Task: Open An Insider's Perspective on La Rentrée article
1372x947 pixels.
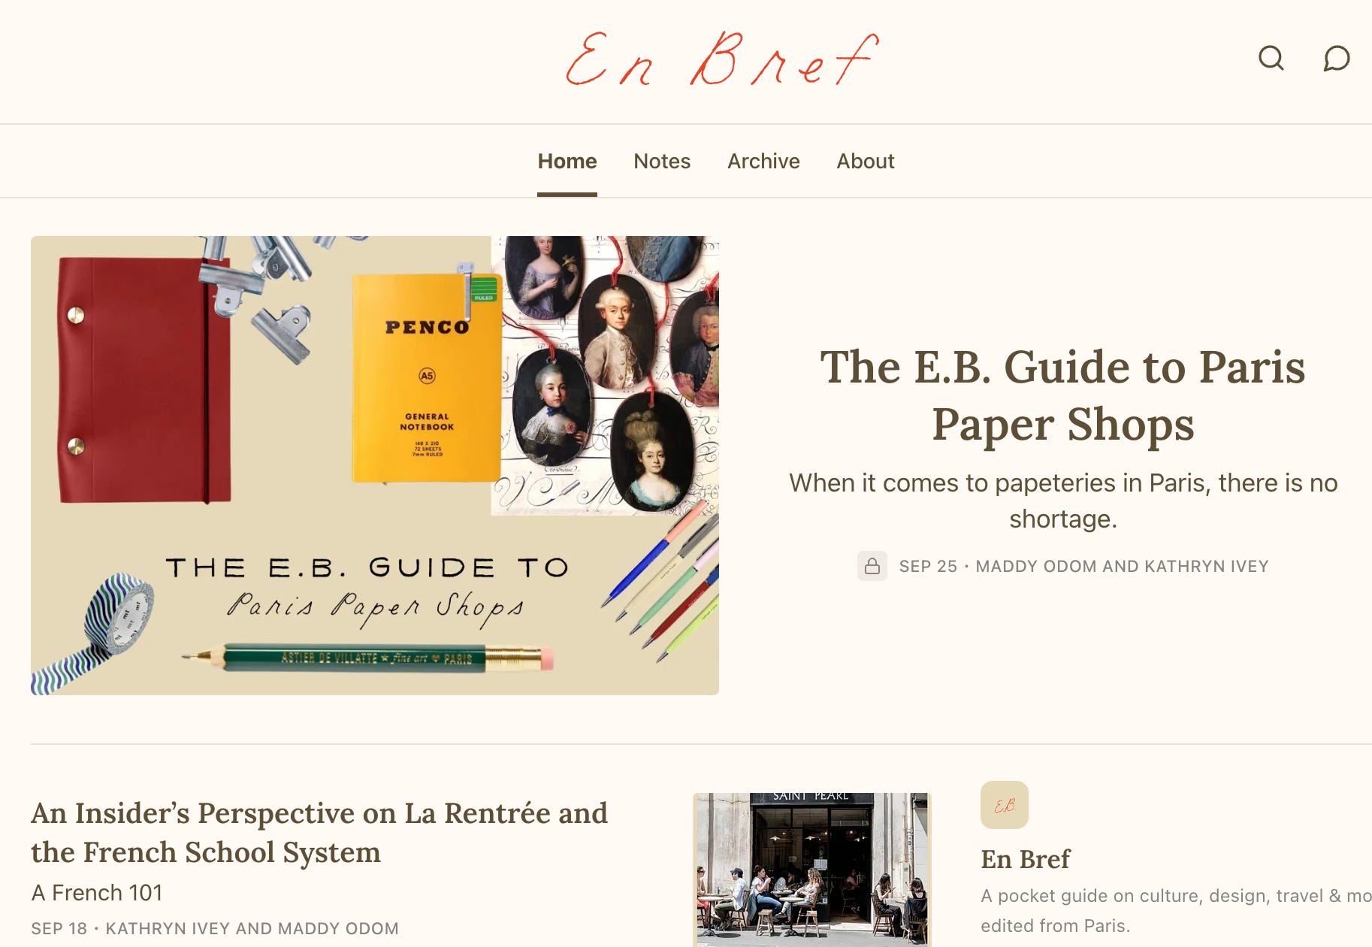Action: [x=319, y=833]
